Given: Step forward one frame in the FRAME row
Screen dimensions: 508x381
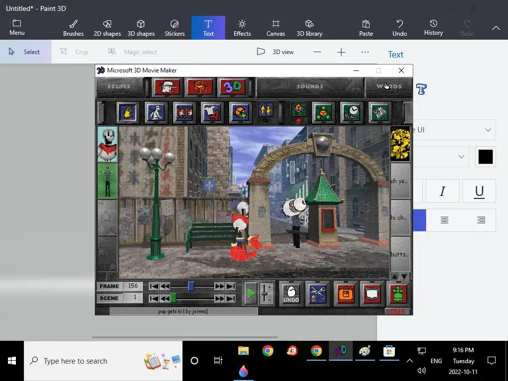Looking at the screenshot, I should click(219, 286).
